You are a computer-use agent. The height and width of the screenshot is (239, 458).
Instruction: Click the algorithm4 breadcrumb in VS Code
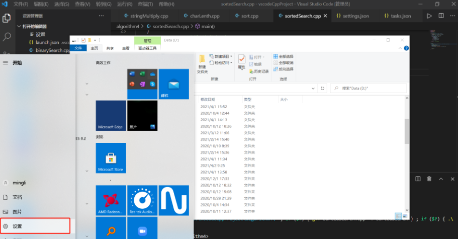128,26
